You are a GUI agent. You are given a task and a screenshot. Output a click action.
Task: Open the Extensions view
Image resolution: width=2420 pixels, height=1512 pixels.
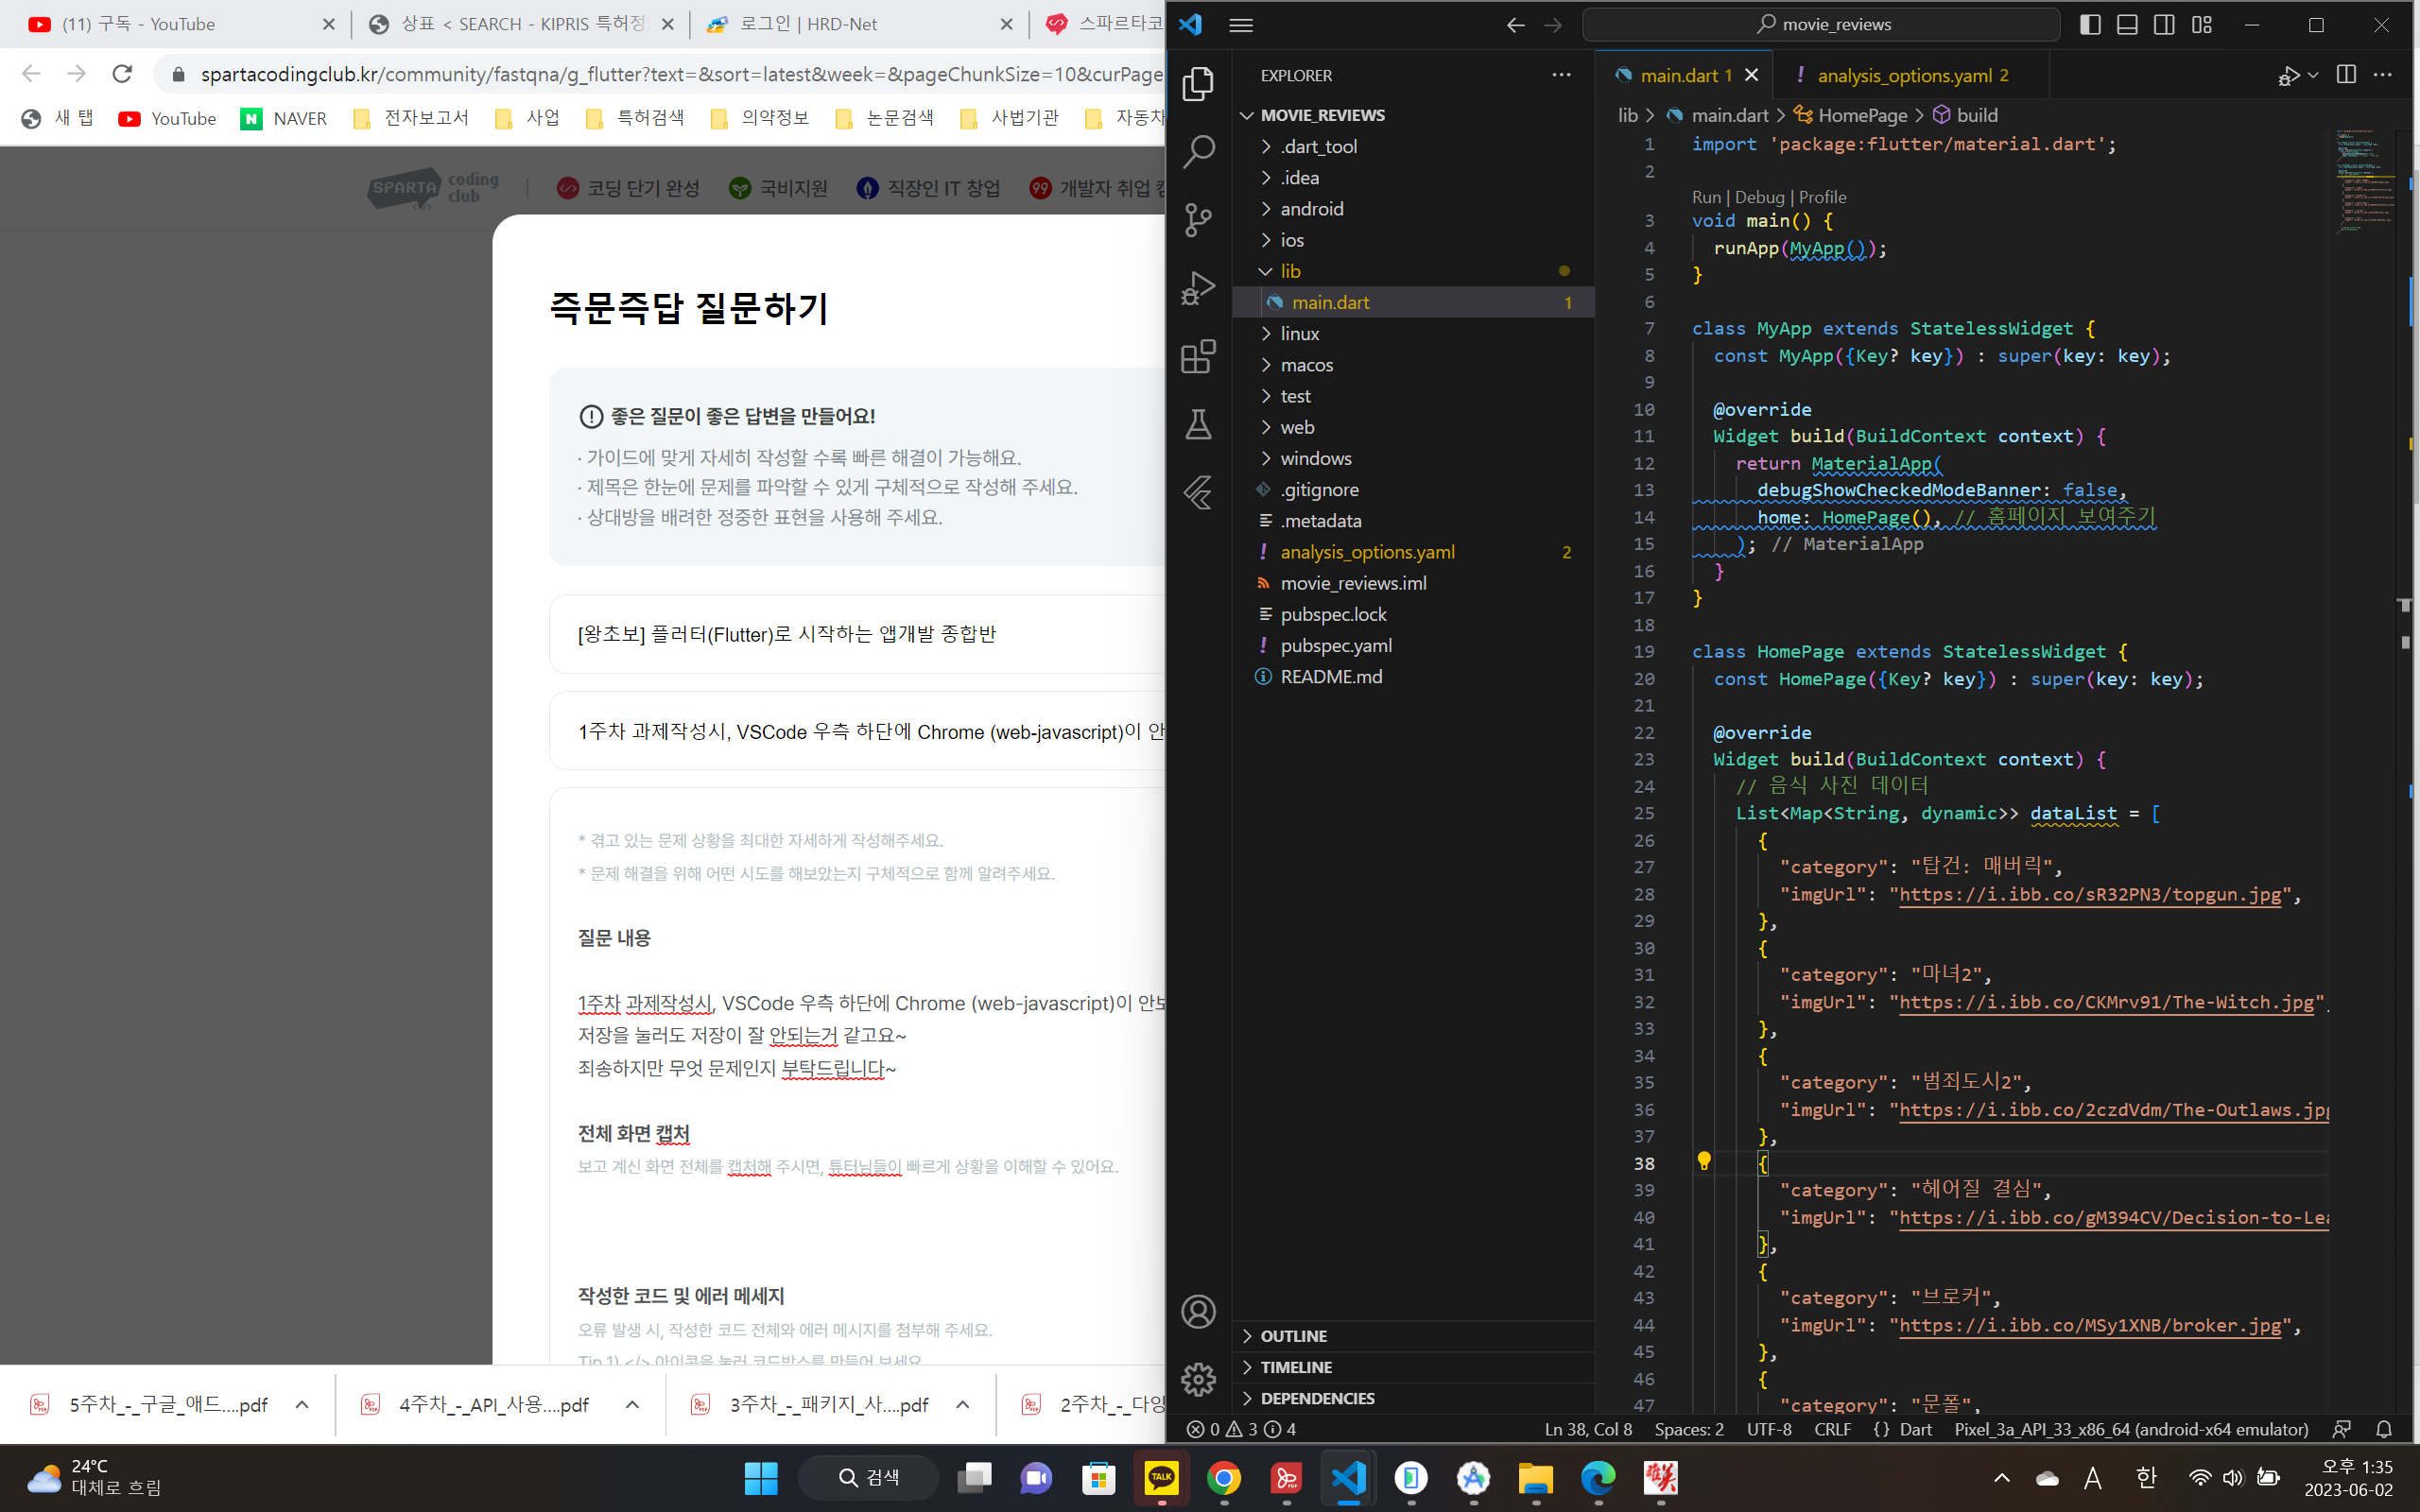pos(1198,356)
